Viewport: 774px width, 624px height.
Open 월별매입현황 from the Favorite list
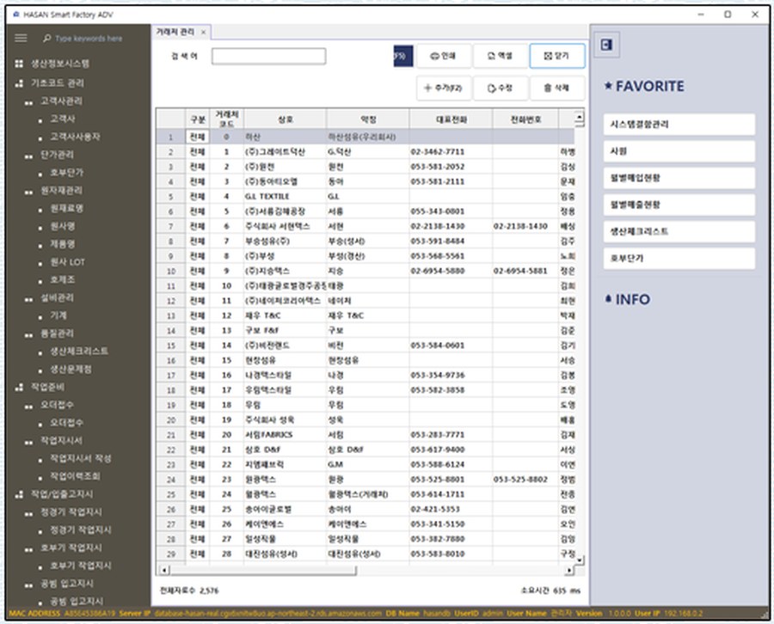[679, 178]
